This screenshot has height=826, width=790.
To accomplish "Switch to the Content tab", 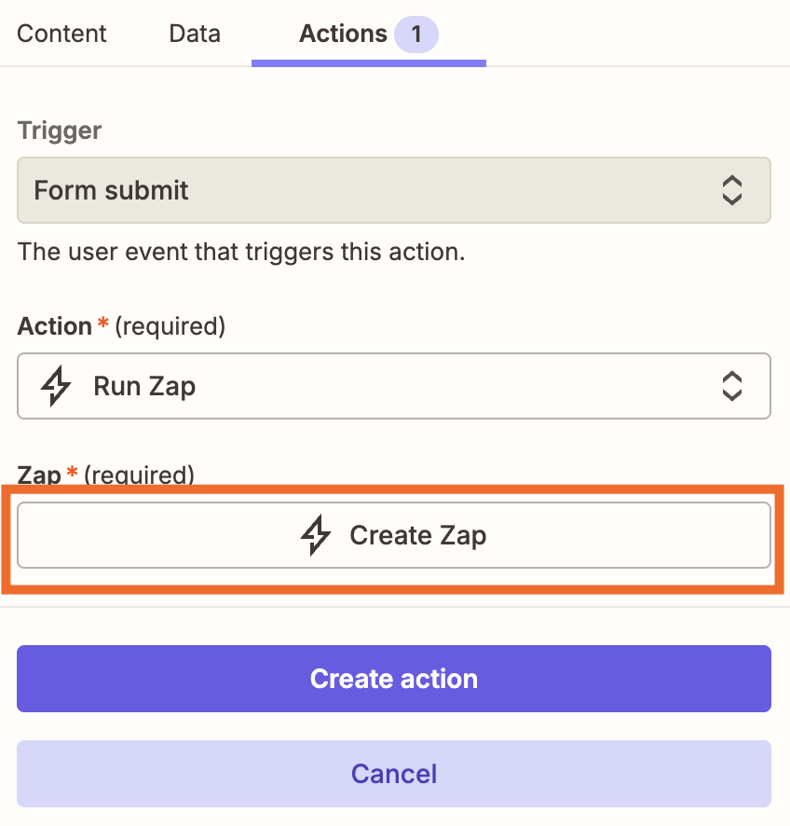I will [61, 34].
